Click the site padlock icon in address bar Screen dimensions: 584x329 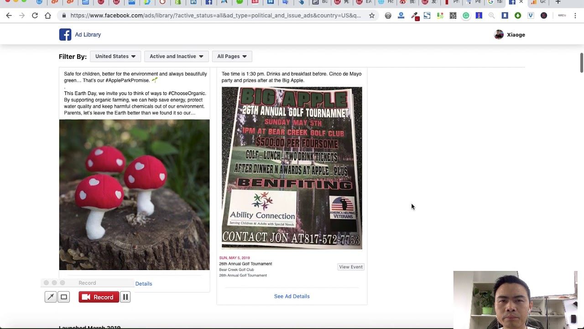tap(63, 16)
